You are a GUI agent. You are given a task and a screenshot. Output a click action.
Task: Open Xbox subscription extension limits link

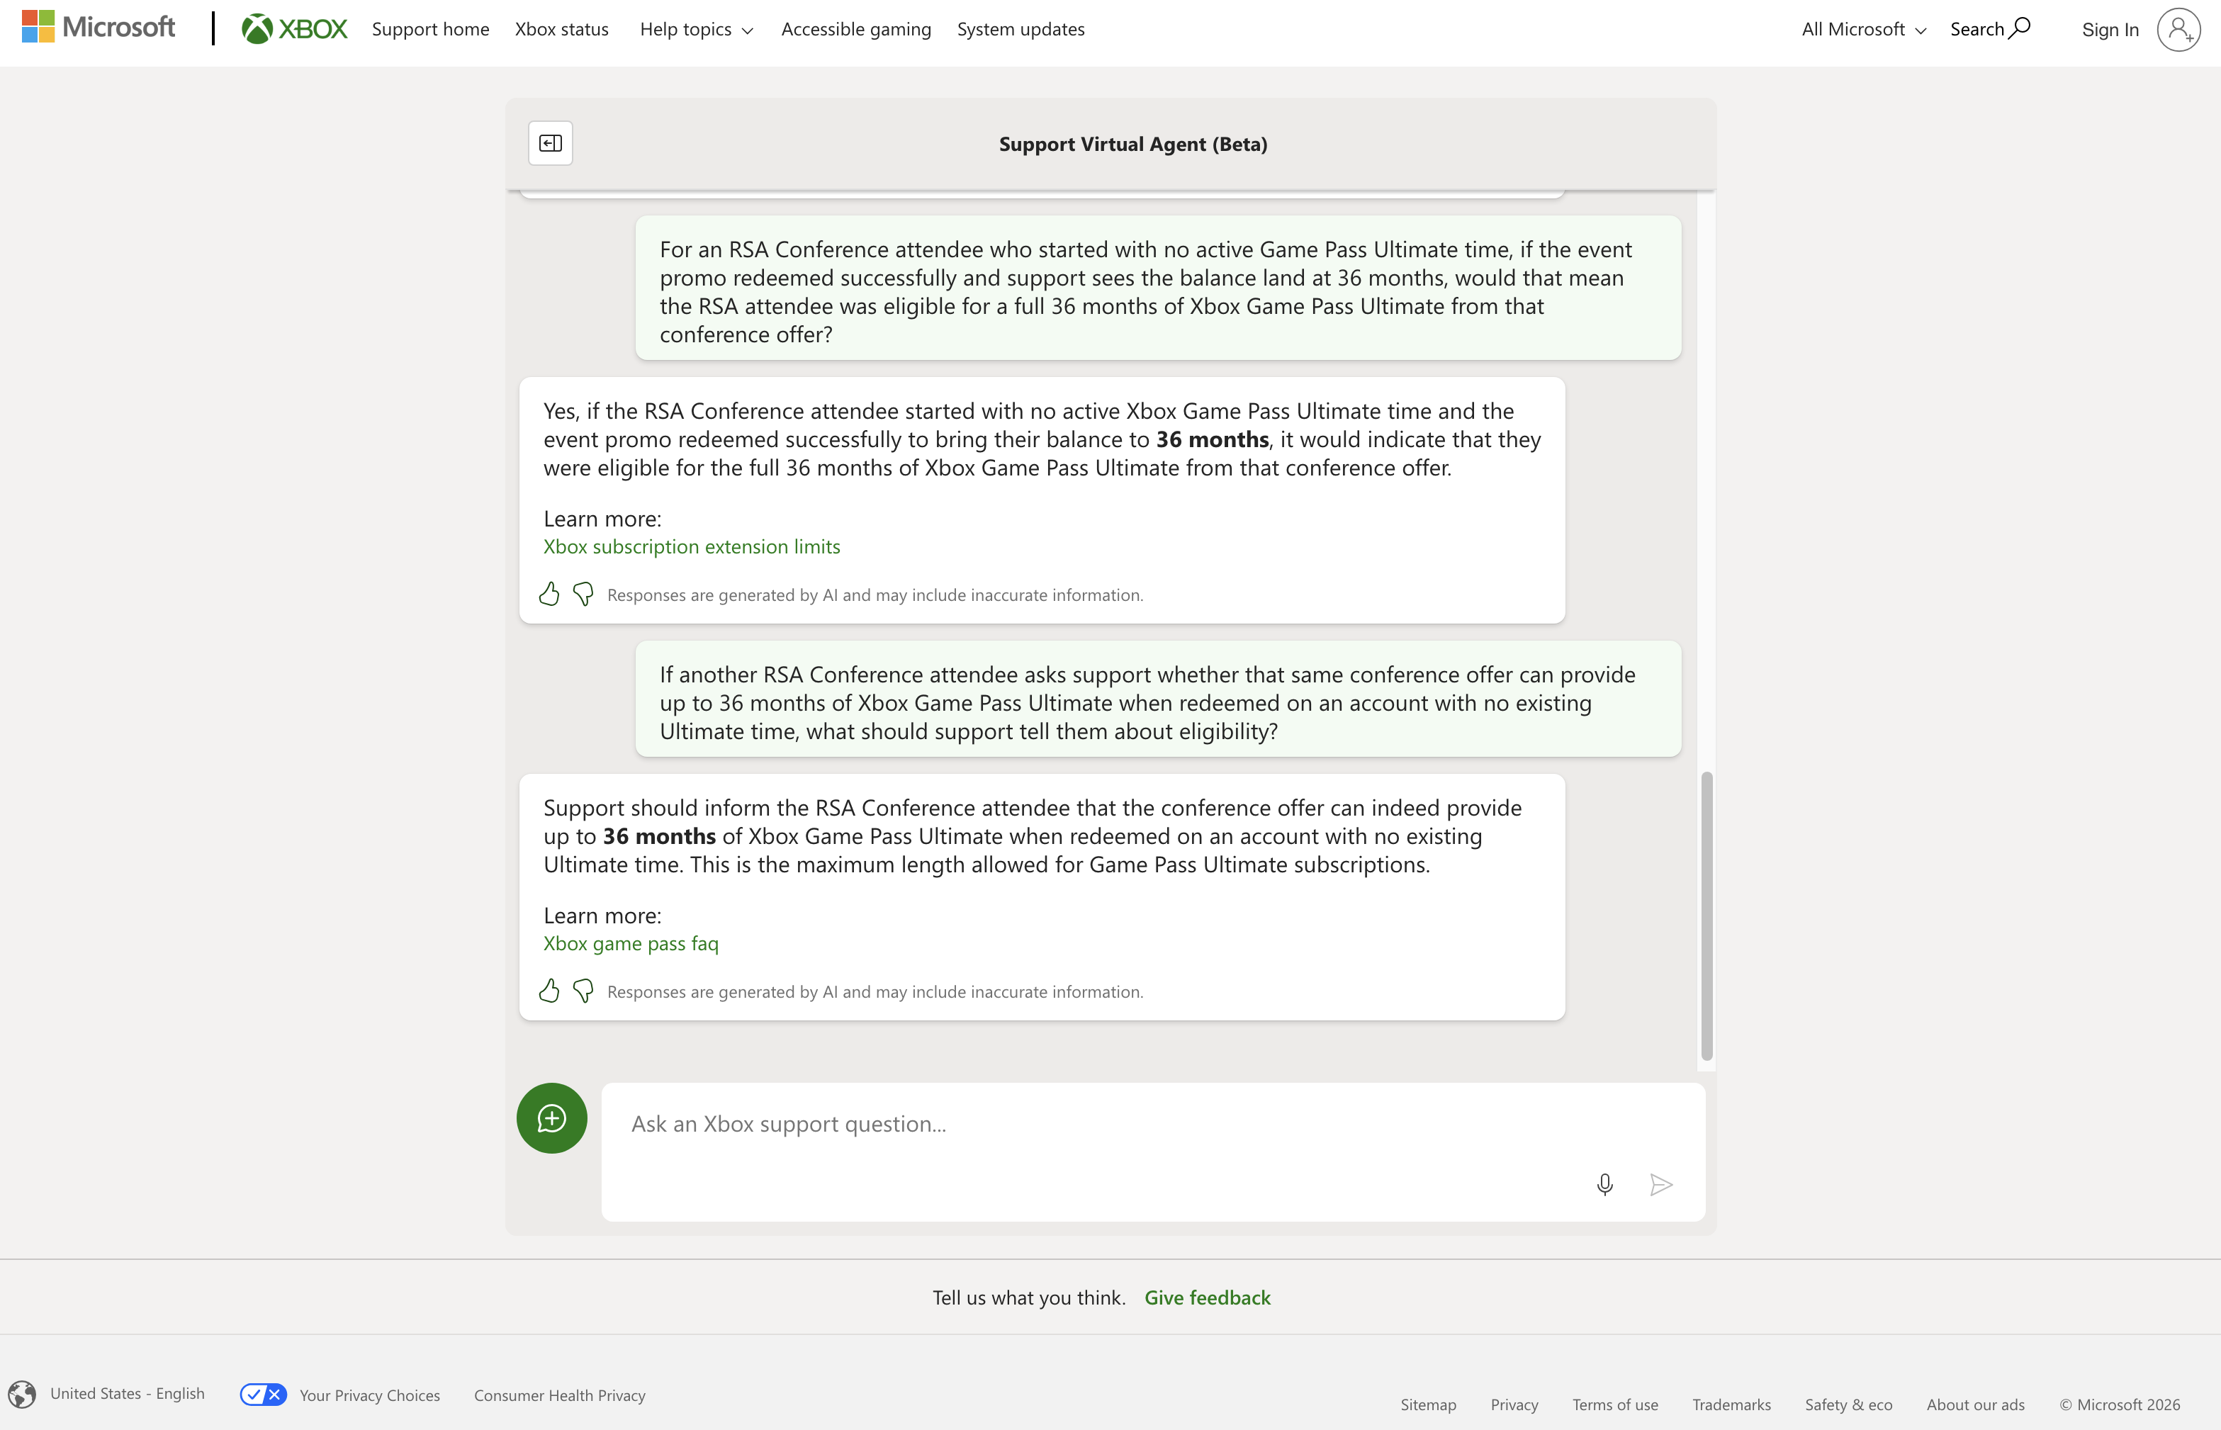tap(691, 546)
